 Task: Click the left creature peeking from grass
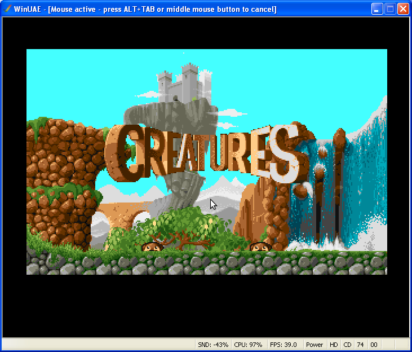click(152, 247)
